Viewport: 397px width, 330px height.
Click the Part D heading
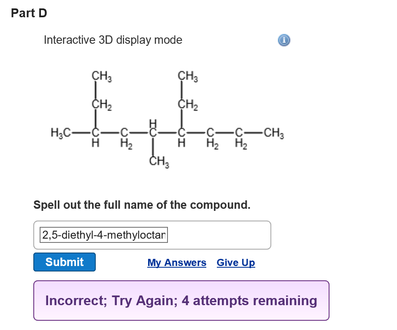pos(29,13)
